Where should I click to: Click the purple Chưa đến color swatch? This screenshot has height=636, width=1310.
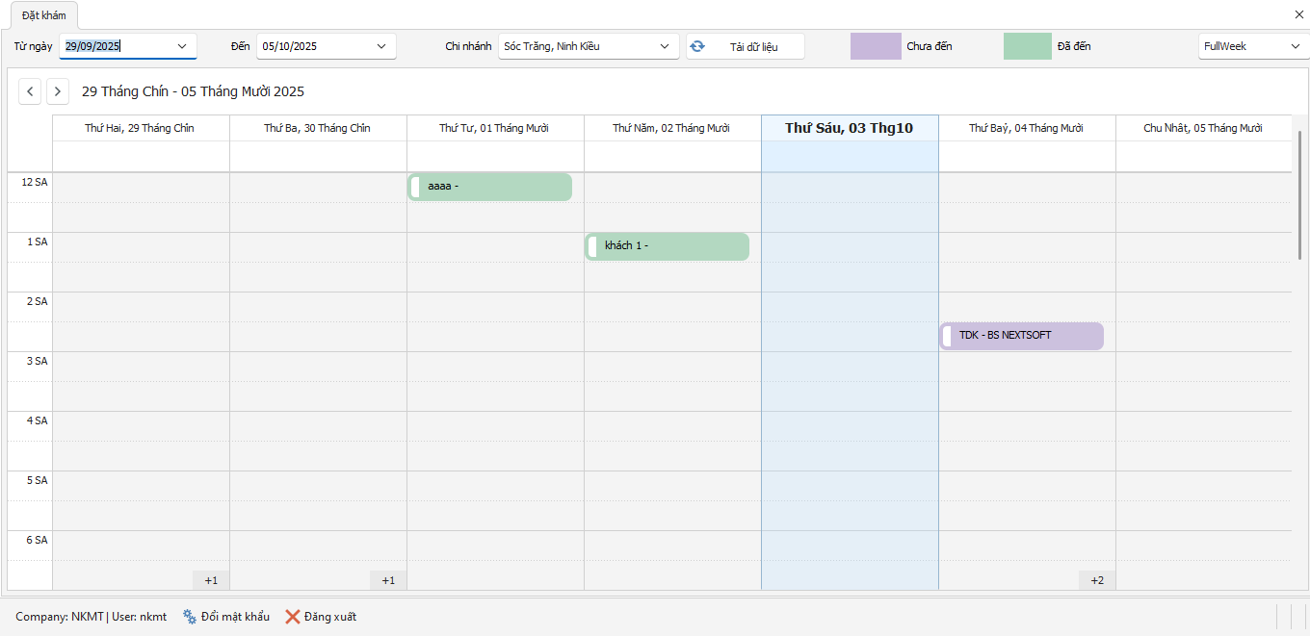point(875,46)
